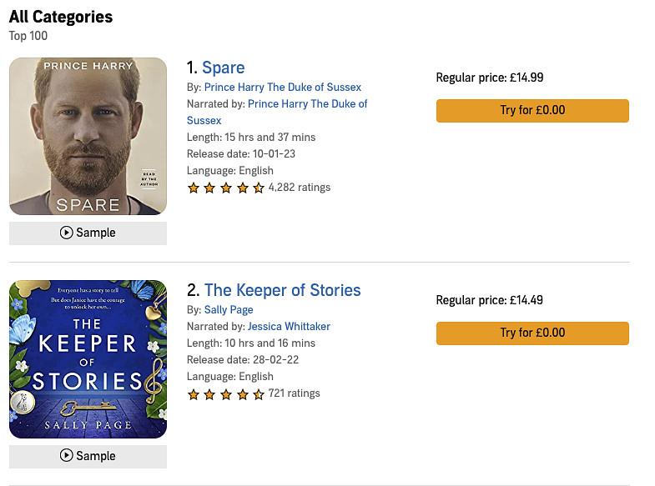Open the Spare title link

223,68
